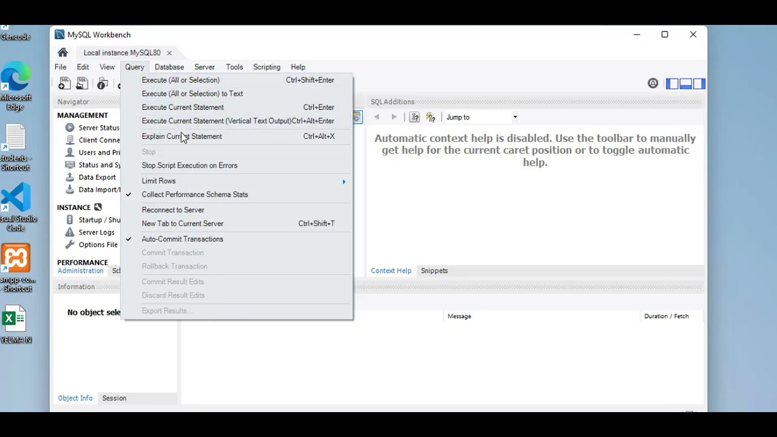
Task: Choose Execute (All or Selection) to Text
Action: (237, 93)
